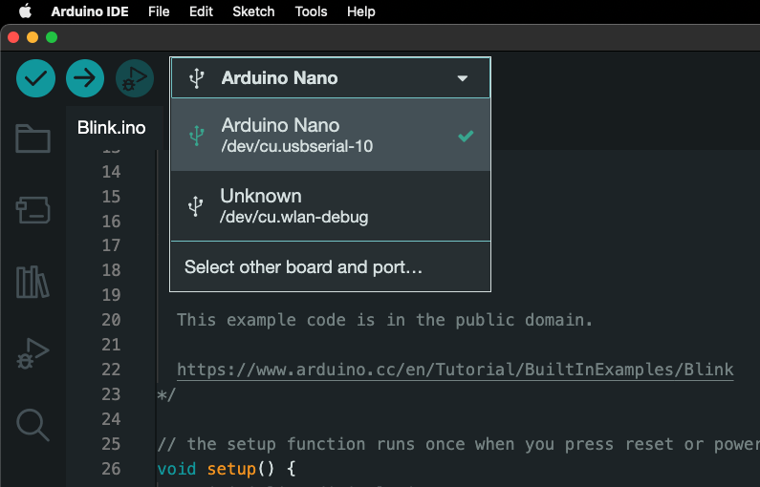Open the Sketch menu
The width and height of the screenshot is (760, 487).
point(253,11)
